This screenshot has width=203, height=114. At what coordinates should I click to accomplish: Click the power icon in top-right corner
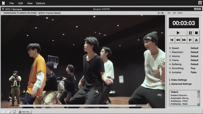pos(200,3)
